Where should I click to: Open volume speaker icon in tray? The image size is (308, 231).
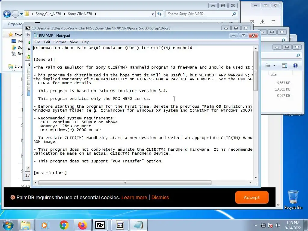[278, 225]
